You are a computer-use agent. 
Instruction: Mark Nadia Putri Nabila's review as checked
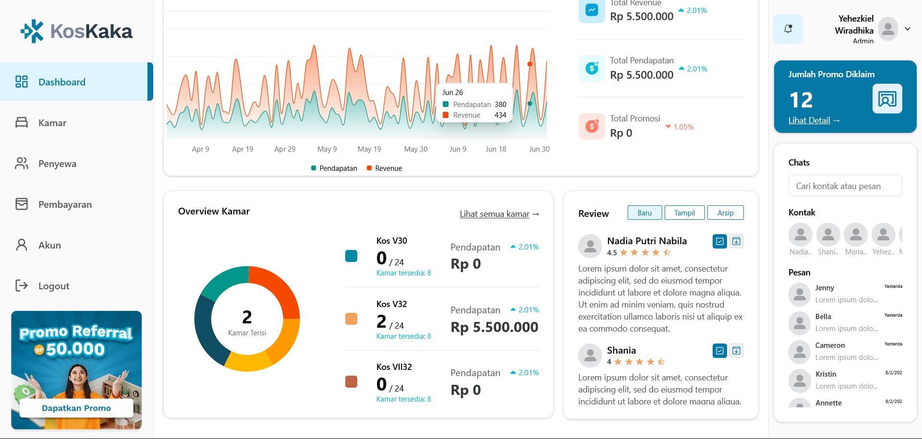click(x=719, y=241)
